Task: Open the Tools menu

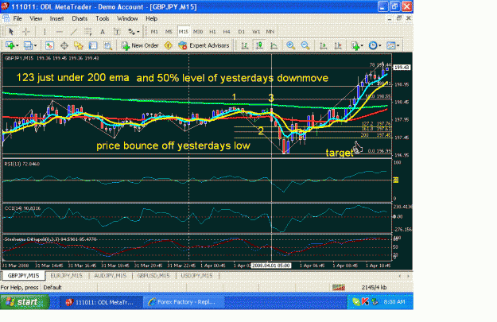Action: point(103,18)
